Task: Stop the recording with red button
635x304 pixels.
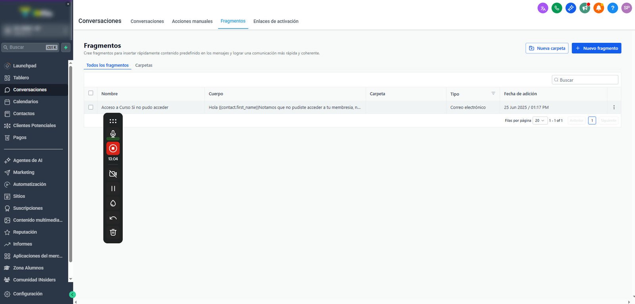Action: (113, 148)
